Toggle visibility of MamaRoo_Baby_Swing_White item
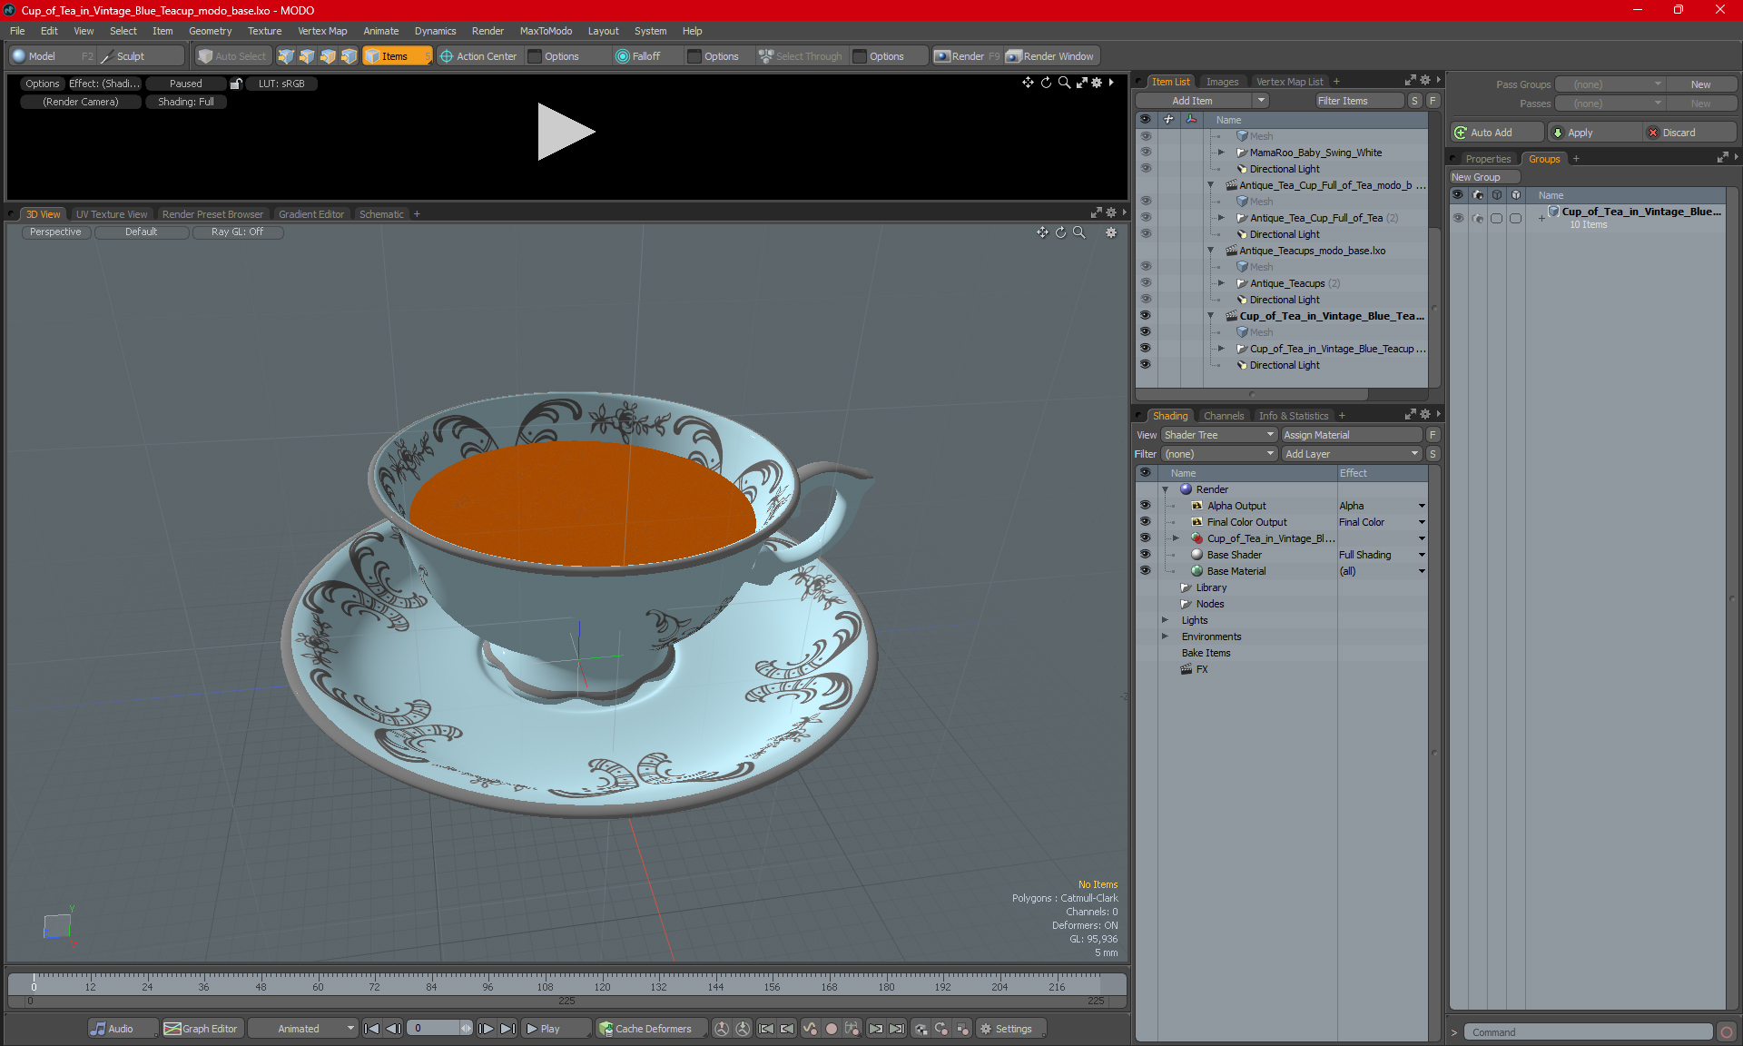1743x1046 pixels. point(1146,153)
